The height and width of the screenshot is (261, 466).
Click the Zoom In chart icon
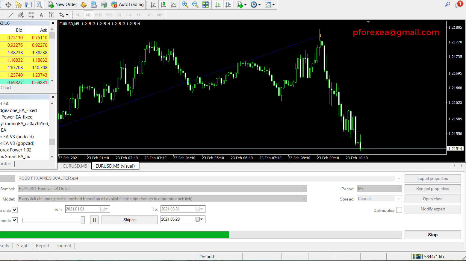(x=185, y=4)
